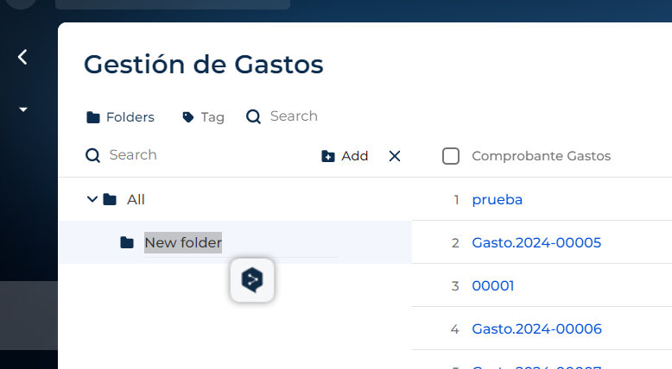Open Gasto.2024-00006 record
The width and height of the screenshot is (672, 369).
537,328
